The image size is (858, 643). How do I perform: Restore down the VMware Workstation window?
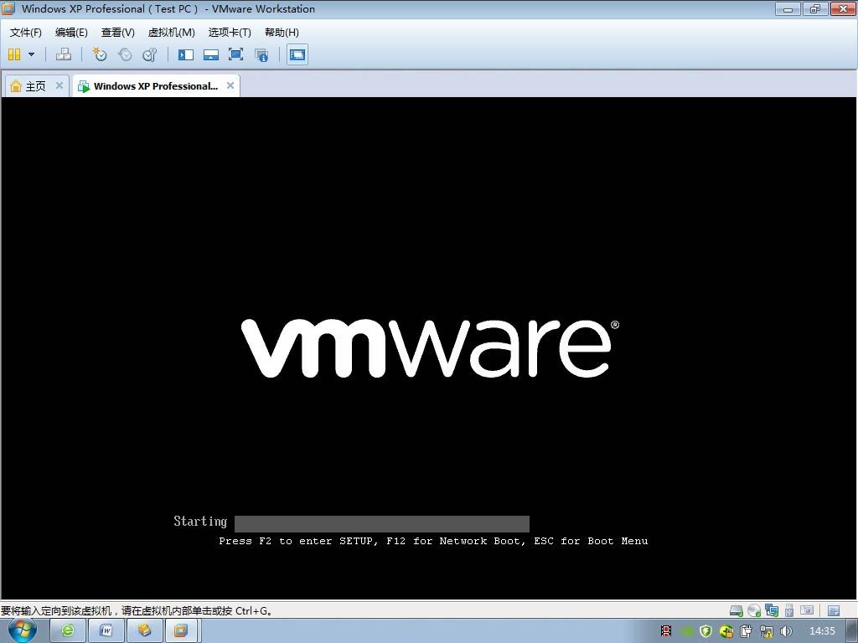click(815, 8)
